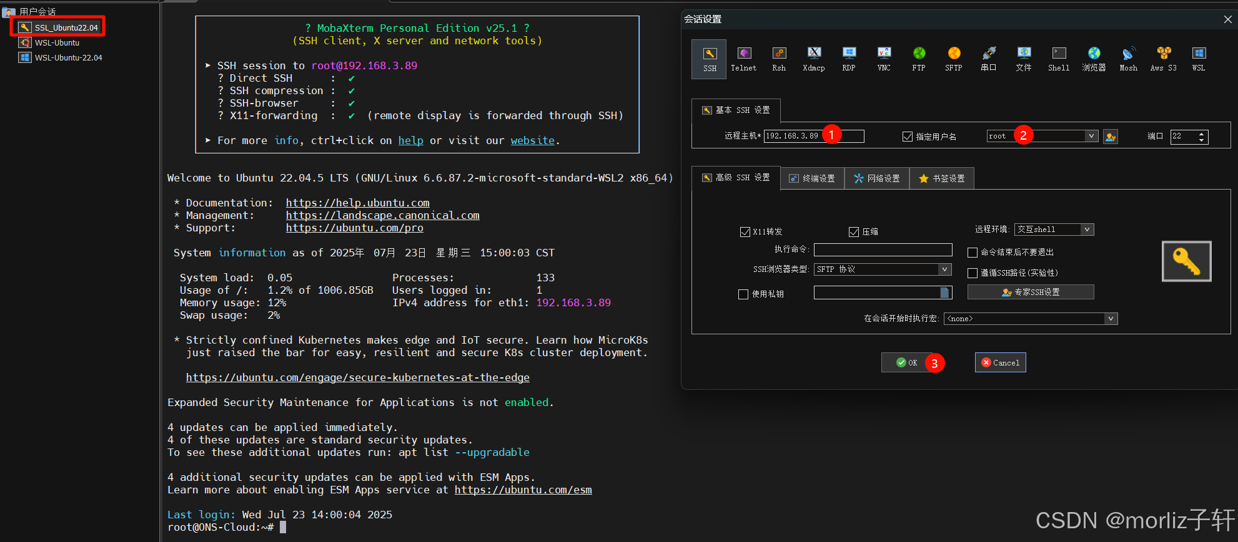Enable 命令结束后不要退出 option
Screen dimensions: 1238x542
pyautogui.click(x=973, y=253)
